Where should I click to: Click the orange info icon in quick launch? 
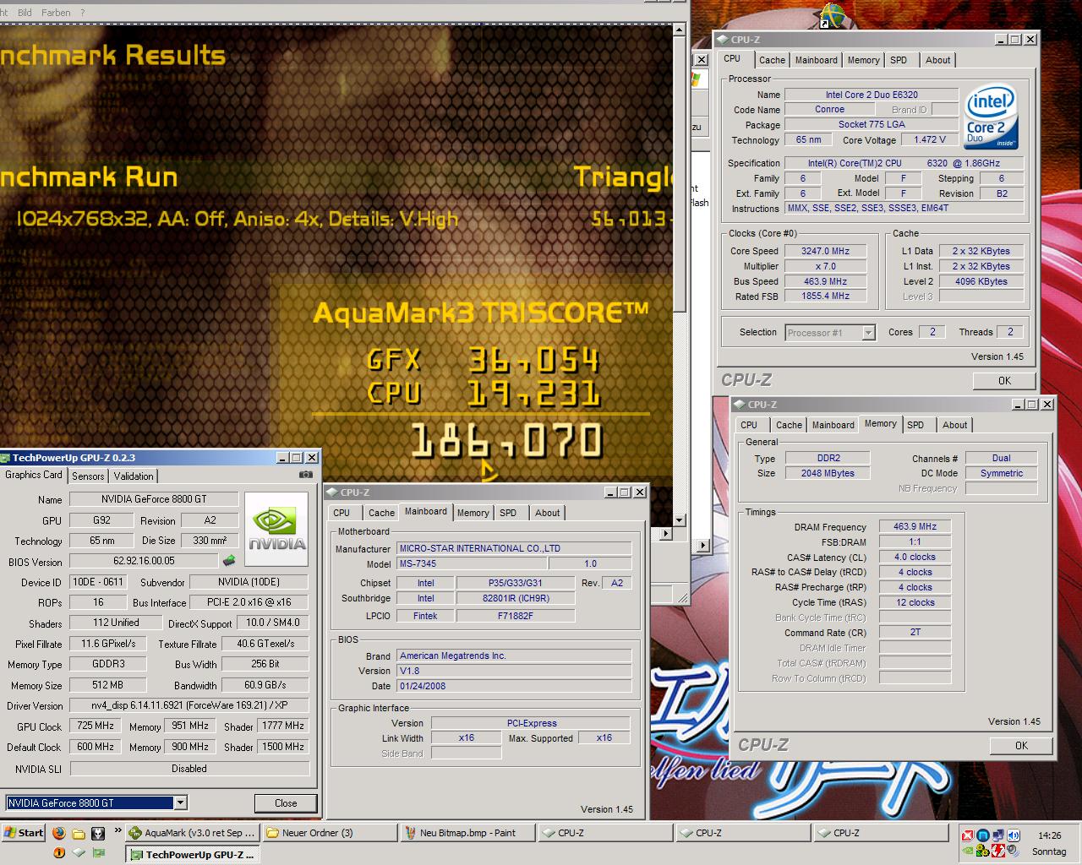pyautogui.click(x=59, y=853)
